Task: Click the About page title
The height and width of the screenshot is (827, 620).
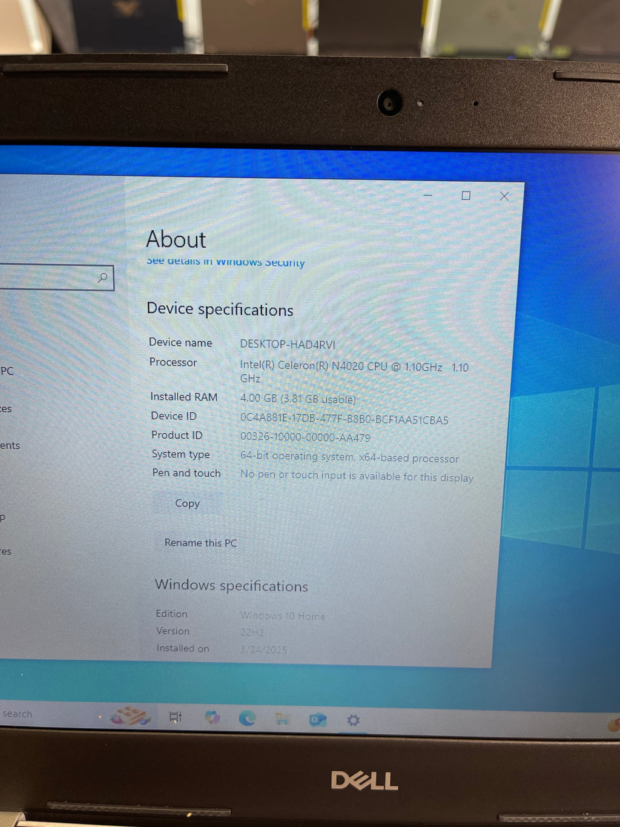Action: [176, 239]
